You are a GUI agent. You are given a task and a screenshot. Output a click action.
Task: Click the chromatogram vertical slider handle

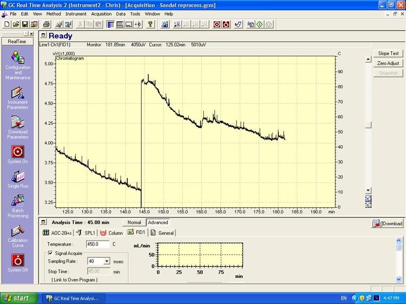tap(368, 125)
